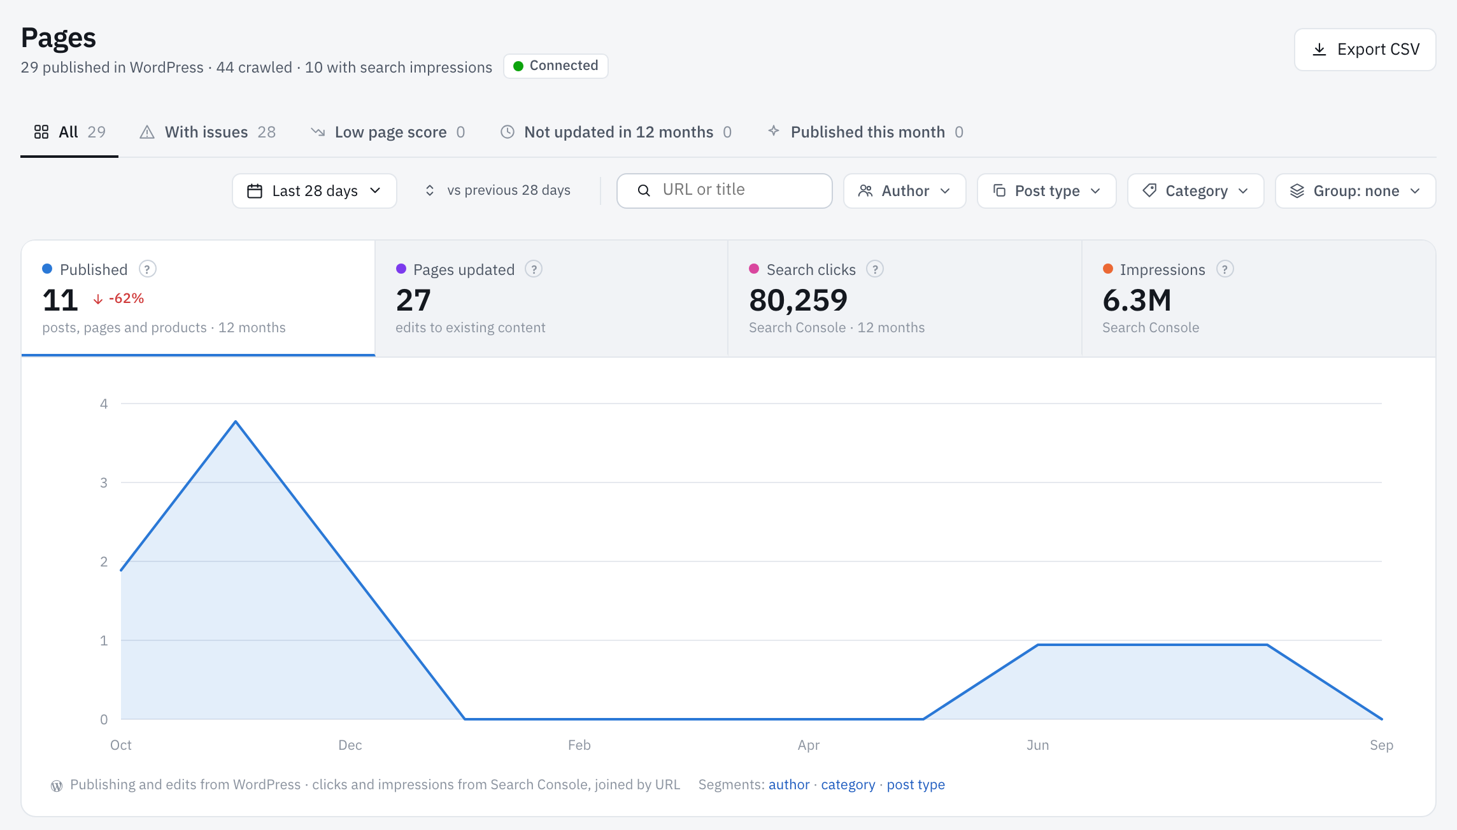The width and height of the screenshot is (1457, 830).
Task: Follow the author segment link
Action: click(x=789, y=785)
